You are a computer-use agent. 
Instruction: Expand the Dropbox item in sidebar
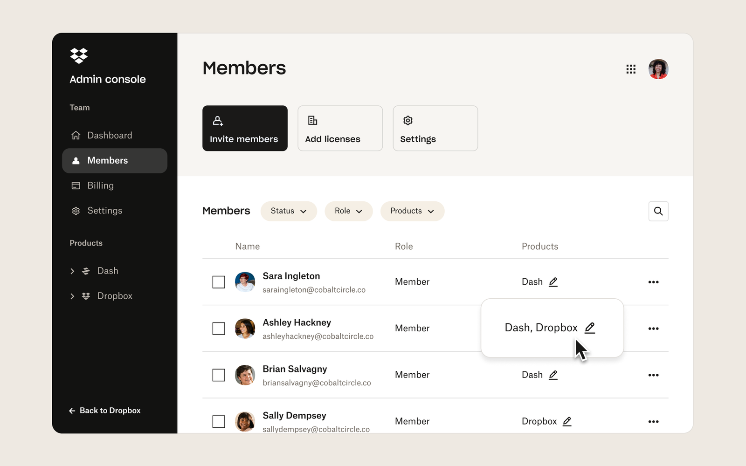(x=72, y=296)
